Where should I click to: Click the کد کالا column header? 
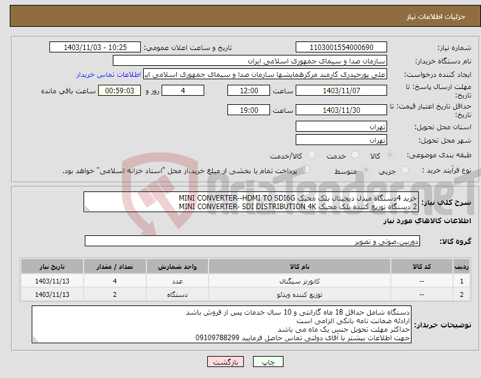(x=422, y=266)
